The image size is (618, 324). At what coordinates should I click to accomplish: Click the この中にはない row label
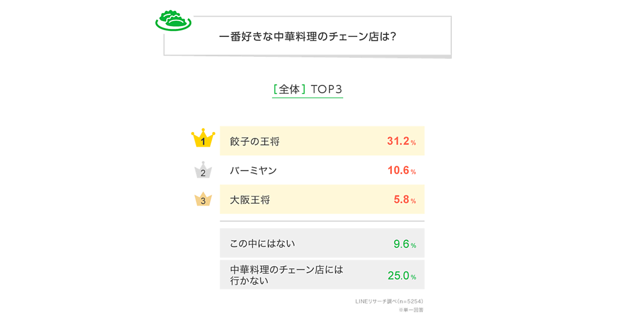point(263,244)
